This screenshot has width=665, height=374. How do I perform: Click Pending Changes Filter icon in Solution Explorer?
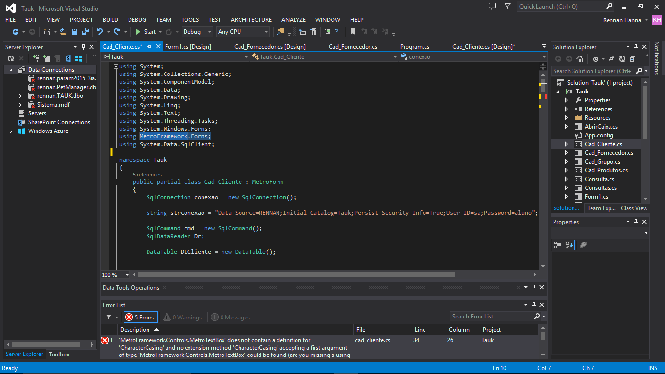(x=595, y=59)
